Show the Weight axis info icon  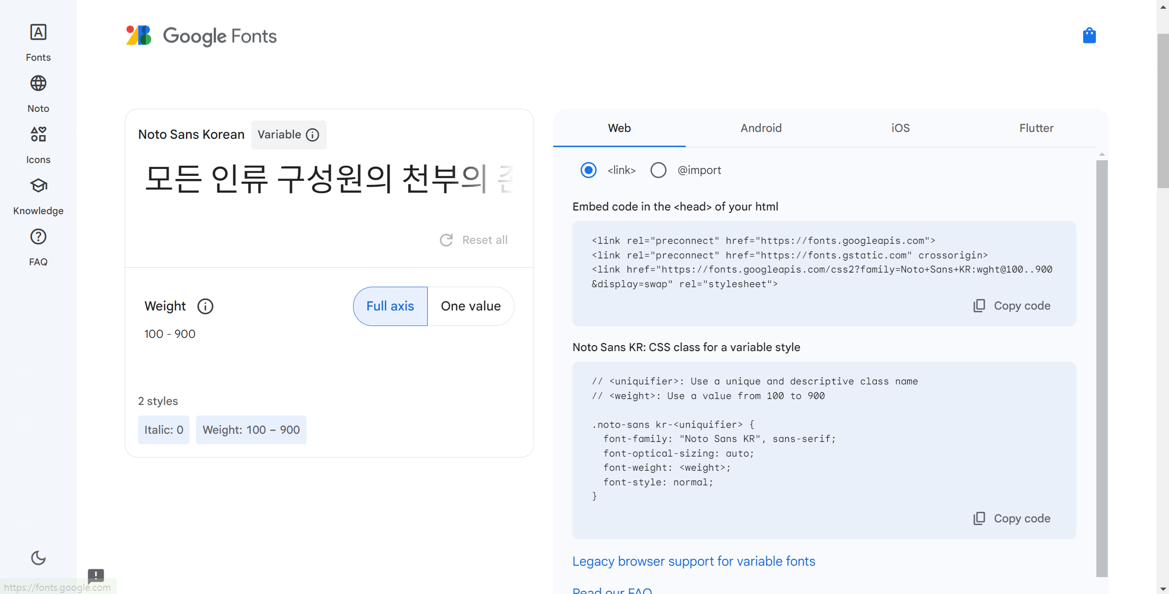(205, 306)
